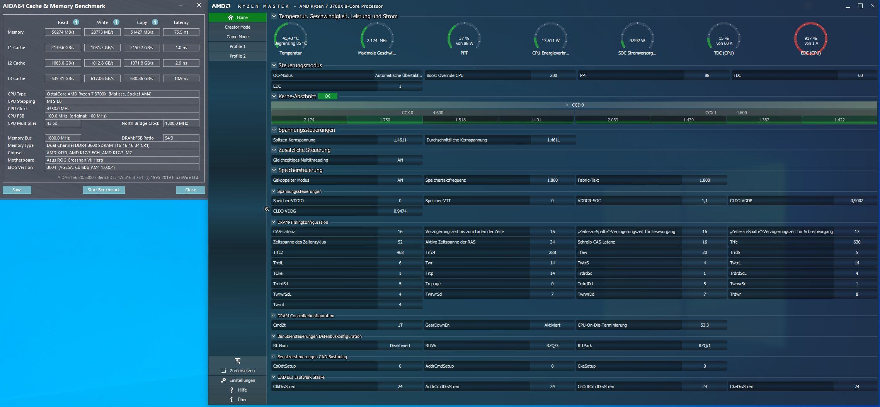Click the Temperatur gauge
Image resolution: width=880 pixels, height=407 pixels.
(291, 39)
